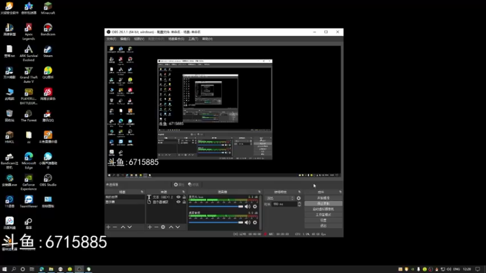Click the Audio Mixer scrollbar
The width and height of the screenshot is (486, 273).
[261, 213]
